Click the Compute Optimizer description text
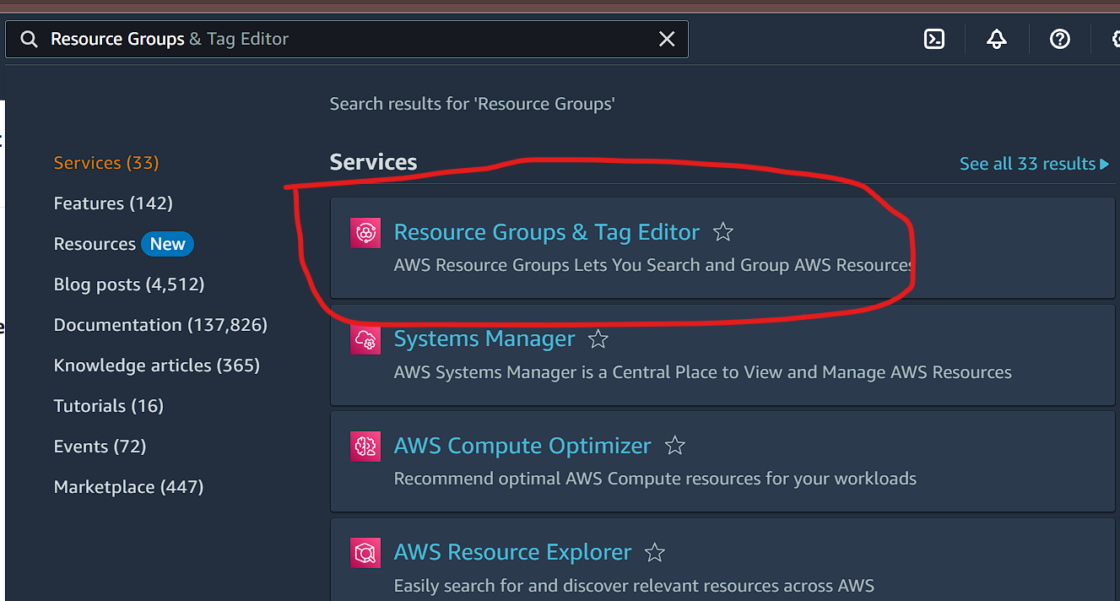Screen dimensions: 1120x601 (655, 479)
